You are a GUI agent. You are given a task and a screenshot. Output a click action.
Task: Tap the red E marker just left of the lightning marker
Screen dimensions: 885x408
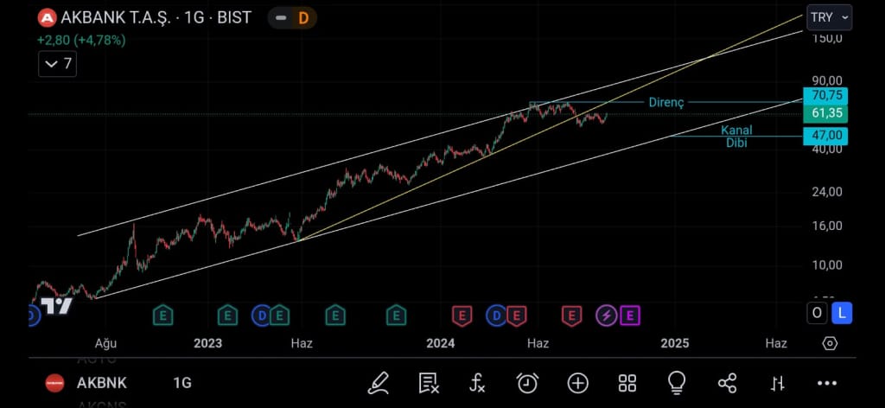(572, 316)
